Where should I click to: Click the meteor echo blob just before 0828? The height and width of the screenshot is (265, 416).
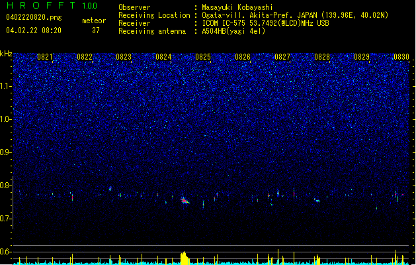click(317, 201)
